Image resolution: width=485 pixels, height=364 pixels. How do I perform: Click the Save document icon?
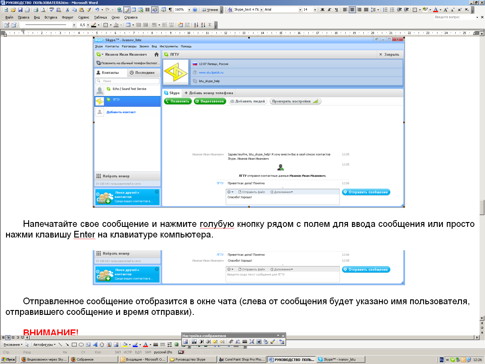click(20, 10)
